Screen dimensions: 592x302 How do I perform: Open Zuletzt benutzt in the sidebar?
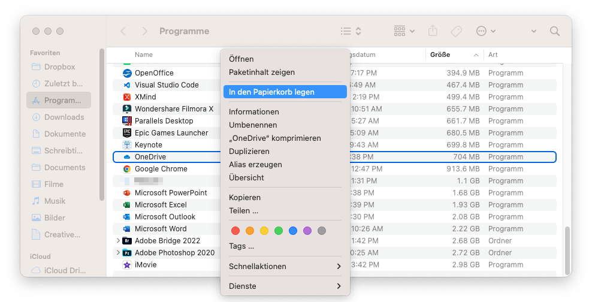pos(59,84)
